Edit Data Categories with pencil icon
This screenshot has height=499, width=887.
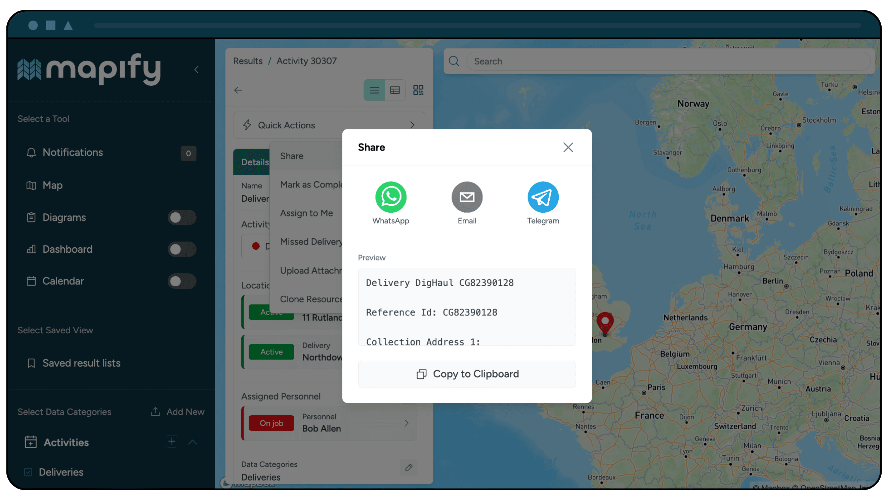coord(409,468)
